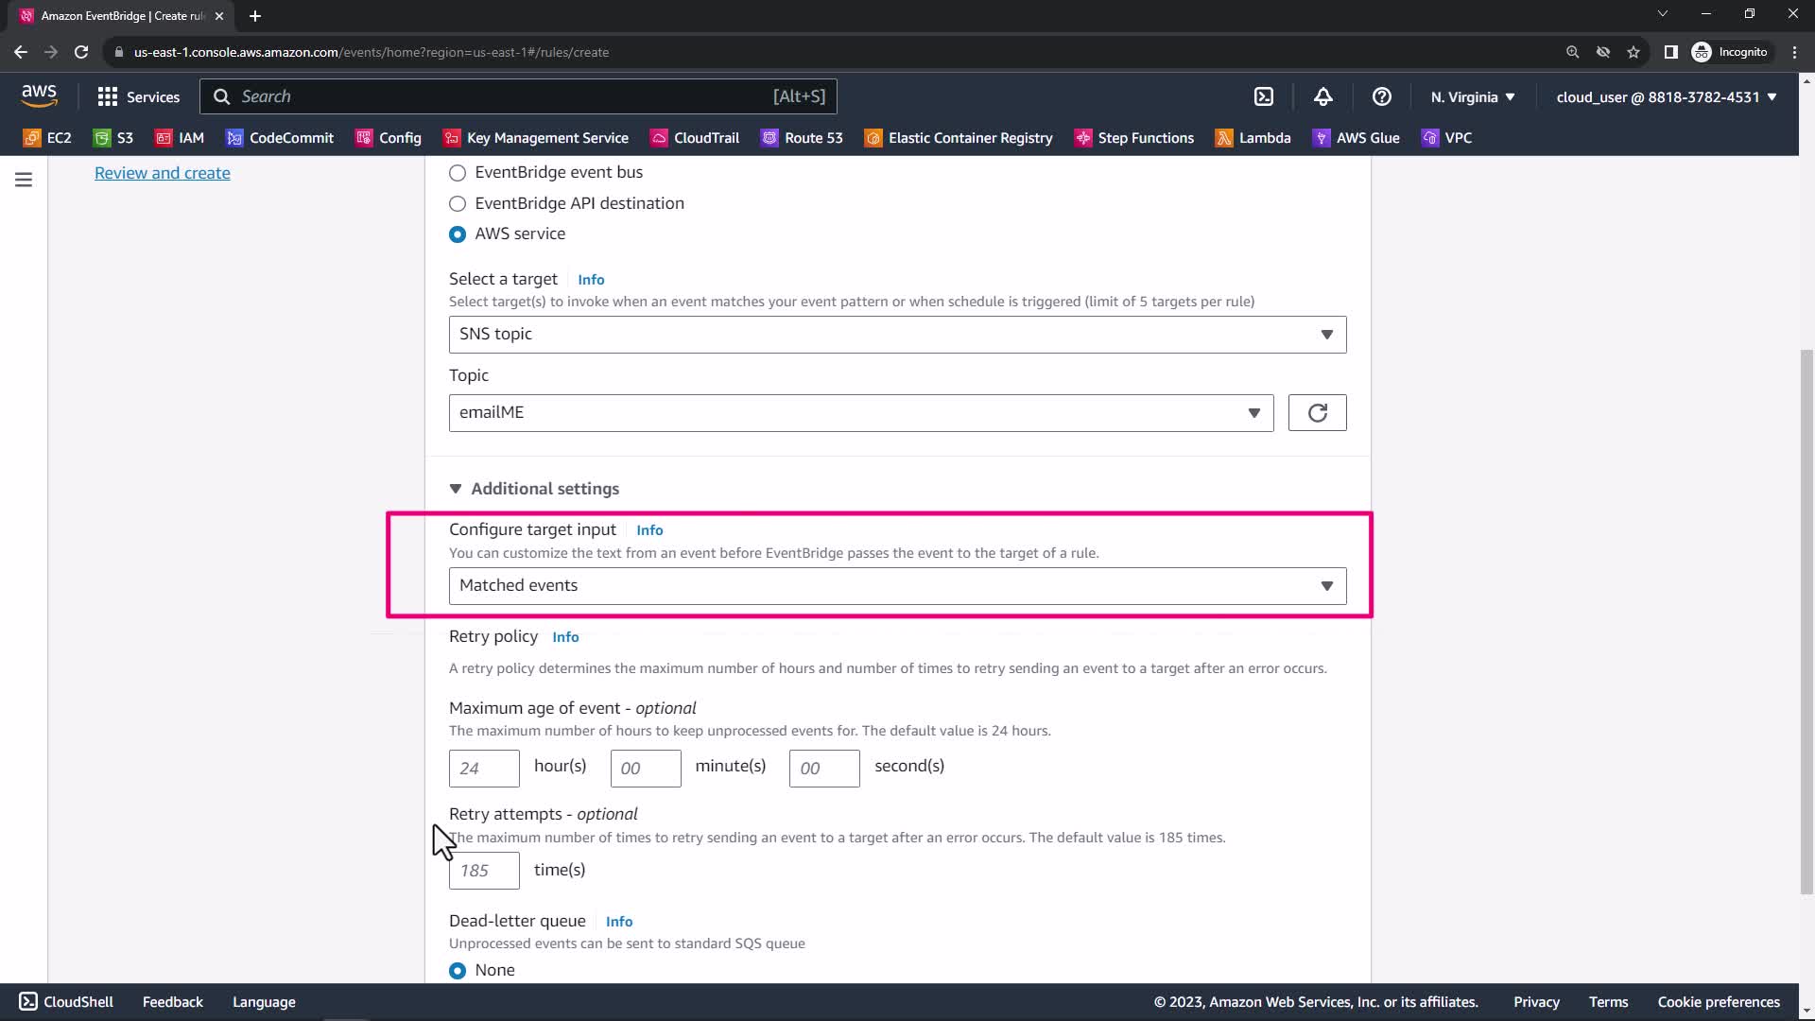
Task: Open the Step Functions bookmark shortcut
Action: (1134, 138)
